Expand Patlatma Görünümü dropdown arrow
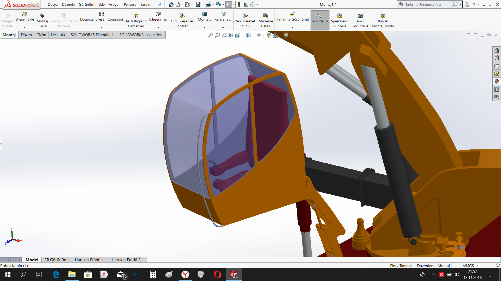501x281 pixels. (293, 28)
